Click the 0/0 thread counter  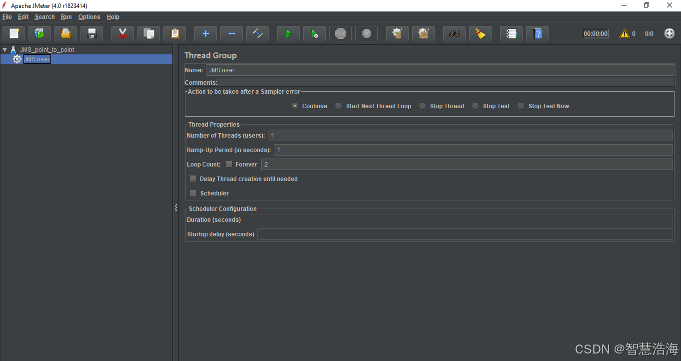pos(649,34)
